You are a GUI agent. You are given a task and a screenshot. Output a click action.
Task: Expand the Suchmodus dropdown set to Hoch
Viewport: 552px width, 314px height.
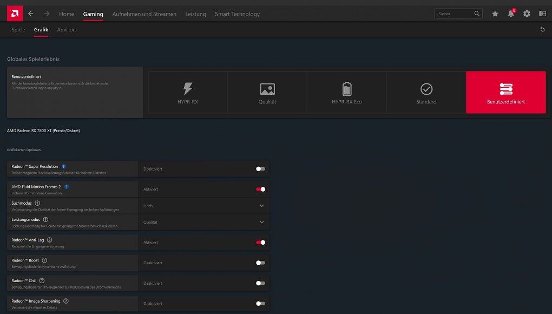(x=204, y=206)
